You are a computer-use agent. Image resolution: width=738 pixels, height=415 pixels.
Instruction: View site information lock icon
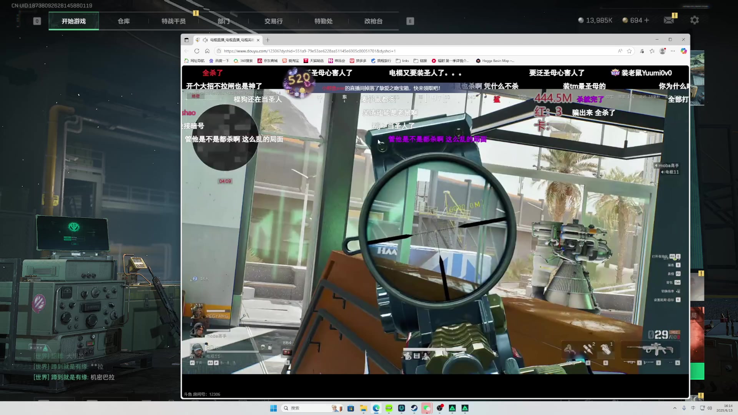coord(219,51)
